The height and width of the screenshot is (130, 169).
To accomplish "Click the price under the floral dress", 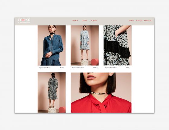I will click(x=95, y=68).
